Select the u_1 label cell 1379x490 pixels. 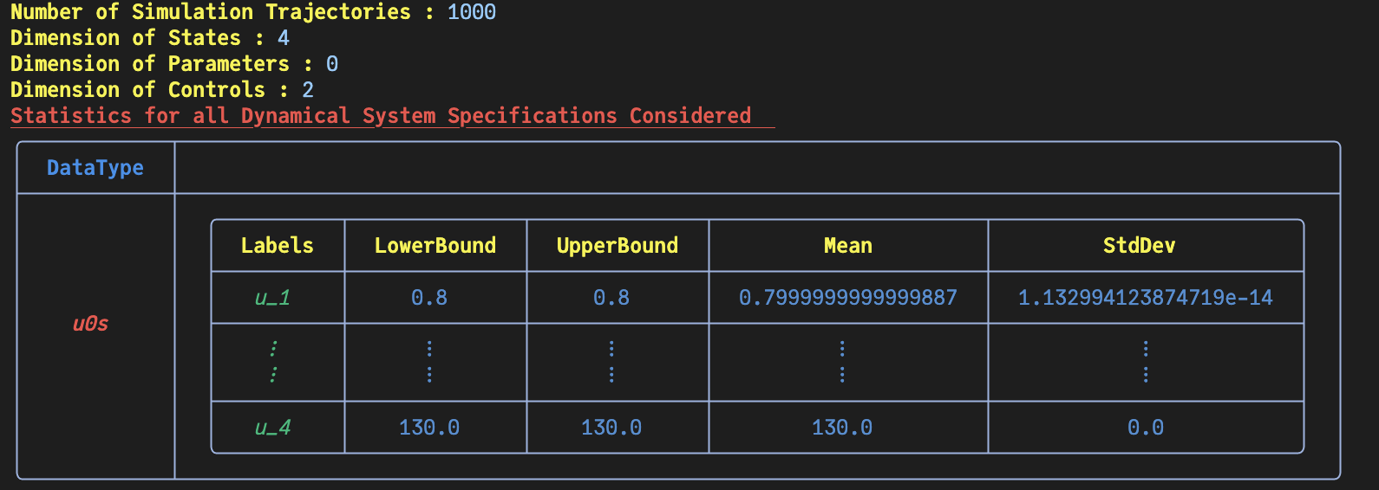(x=273, y=298)
